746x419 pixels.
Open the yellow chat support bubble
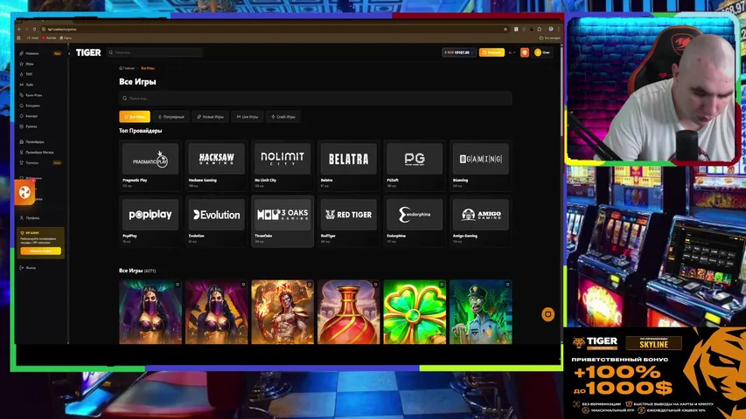point(548,314)
